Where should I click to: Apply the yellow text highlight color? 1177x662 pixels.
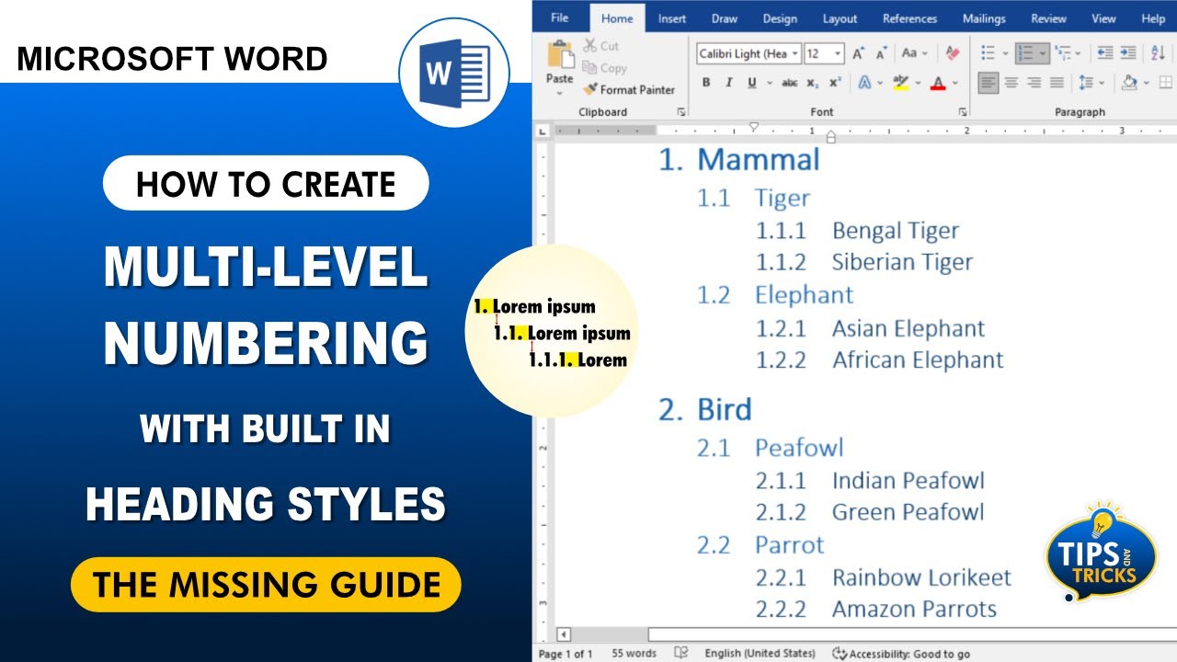click(901, 83)
